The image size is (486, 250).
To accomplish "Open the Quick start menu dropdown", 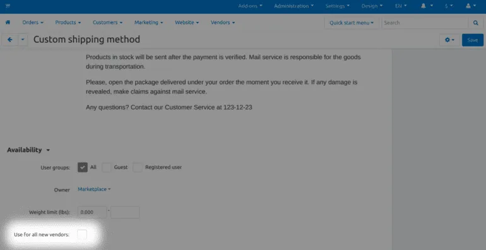I will click(352, 23).
